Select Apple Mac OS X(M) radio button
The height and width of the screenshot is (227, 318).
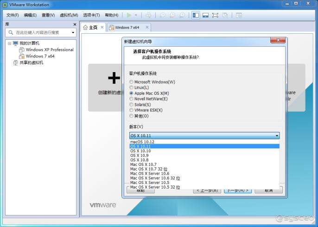tap(131, 93)
